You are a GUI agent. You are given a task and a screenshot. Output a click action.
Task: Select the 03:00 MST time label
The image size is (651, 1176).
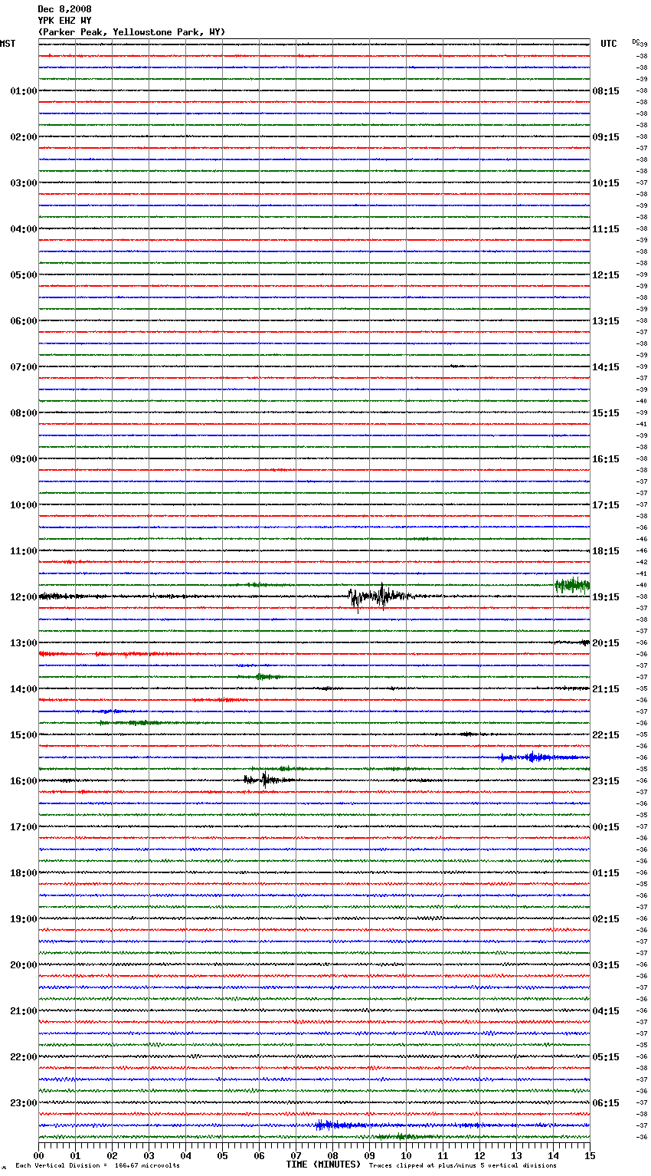tap(23, 183)
